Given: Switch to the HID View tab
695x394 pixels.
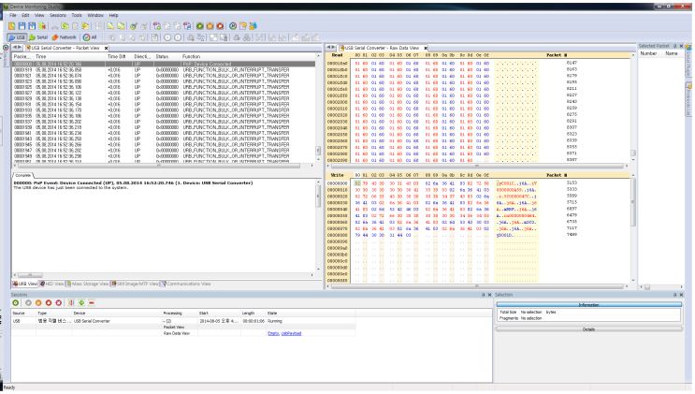Looking at the screenshot, I should (52, 283).
